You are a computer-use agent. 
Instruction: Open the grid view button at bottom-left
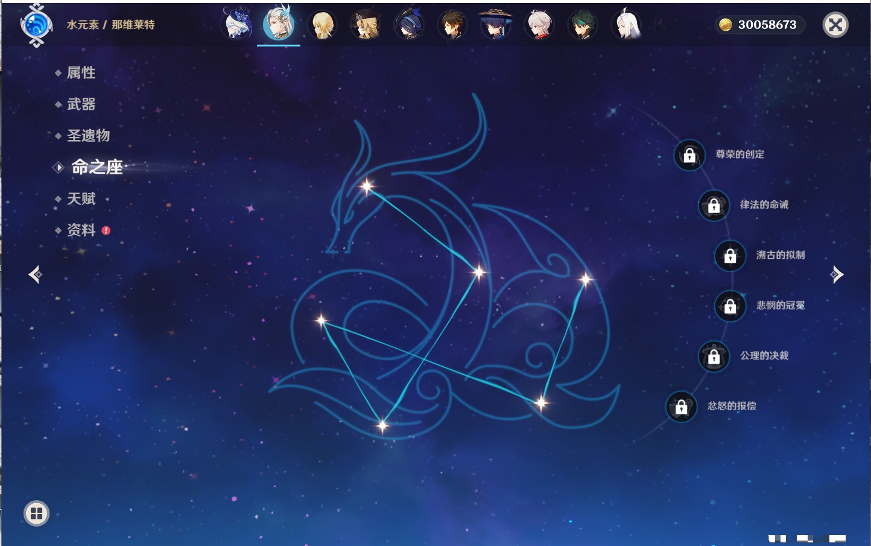pyautogui.click(x=36, y=513)
